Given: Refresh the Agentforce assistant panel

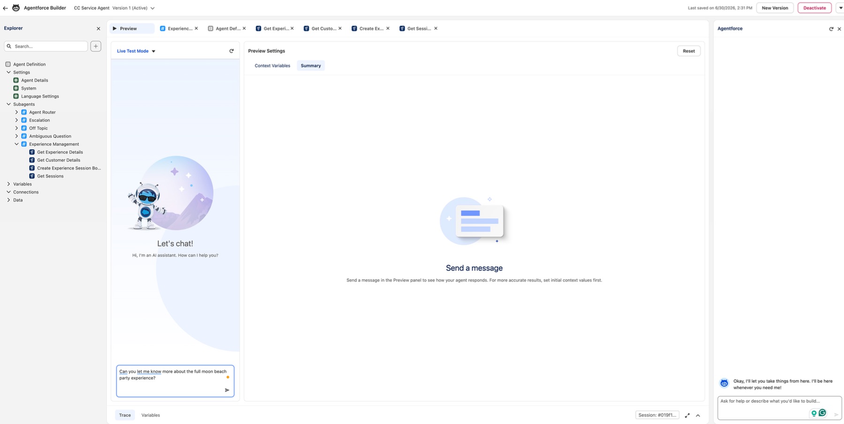Looking at the screenshot, I should 831,29.
